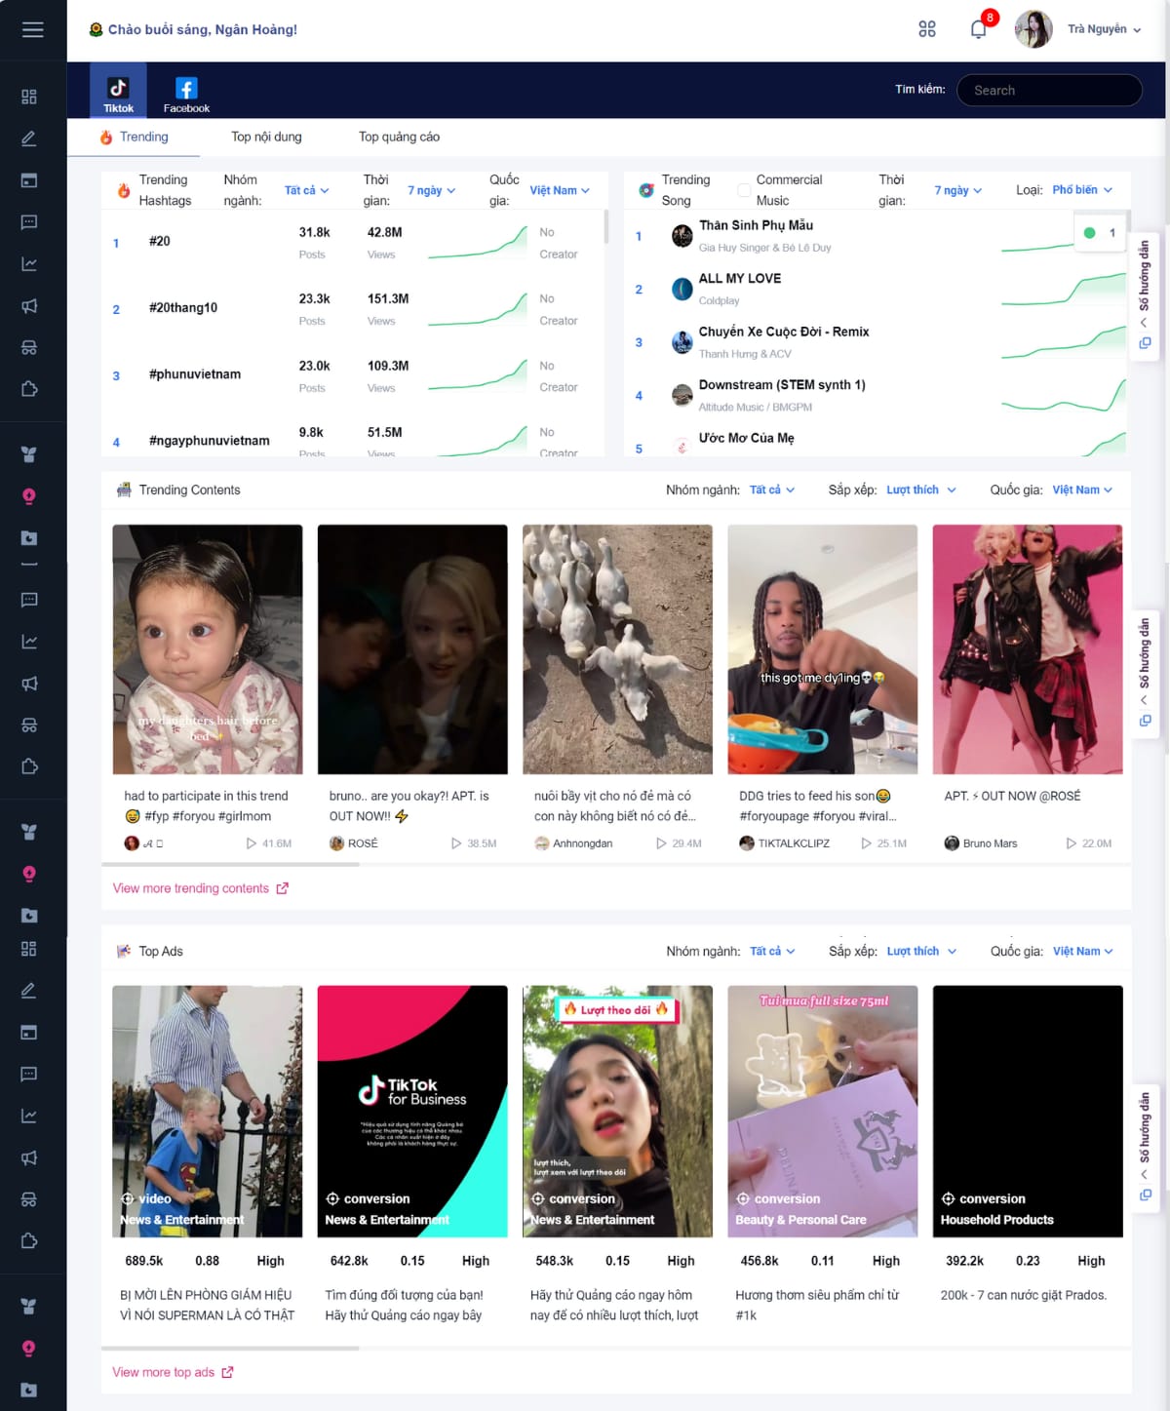Screen dimensions: 1170x1411
Task: Click the Top Ads horizontal scrollbar
Action: point(230,1349)
